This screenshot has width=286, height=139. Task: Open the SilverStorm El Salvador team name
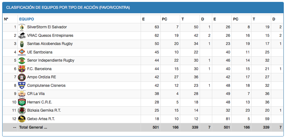(47, 27)
